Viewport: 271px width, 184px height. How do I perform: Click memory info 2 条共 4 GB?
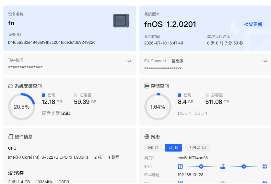tap(19, 182)
